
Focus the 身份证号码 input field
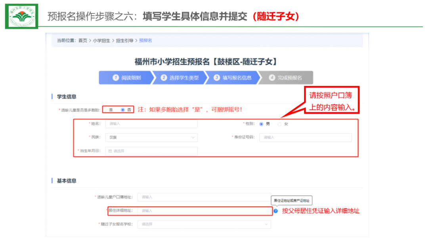[x=306, y=138]
